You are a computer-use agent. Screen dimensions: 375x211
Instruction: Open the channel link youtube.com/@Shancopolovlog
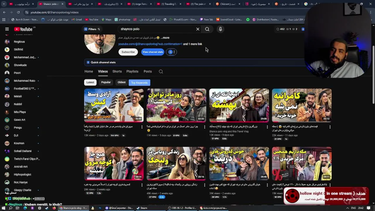[x=150, y=44]
